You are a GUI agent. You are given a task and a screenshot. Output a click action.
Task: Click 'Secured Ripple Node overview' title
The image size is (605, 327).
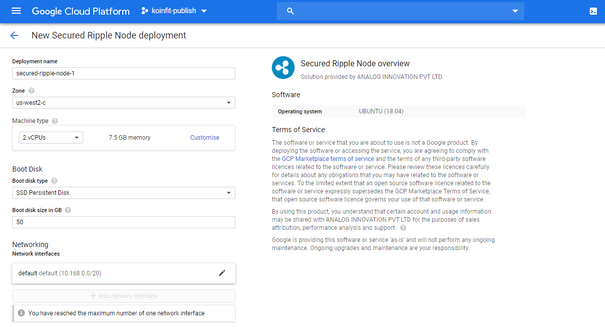pos(355,64)
